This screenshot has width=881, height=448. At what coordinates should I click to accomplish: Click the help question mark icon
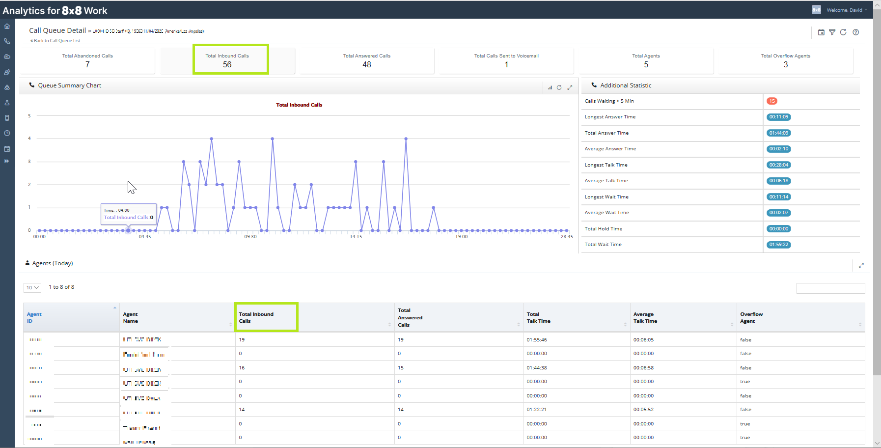point(856,32)
